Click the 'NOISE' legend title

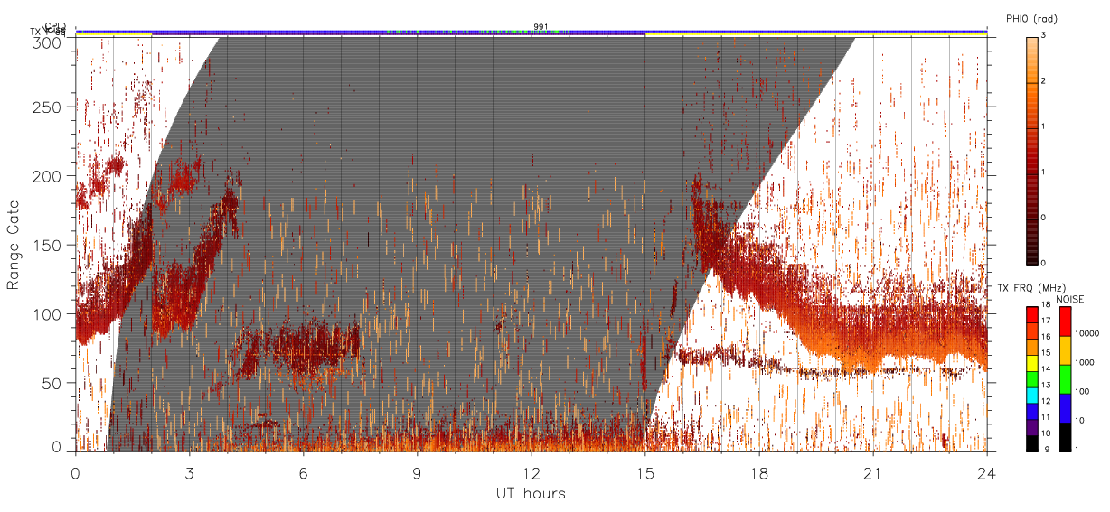[1069, 299]
